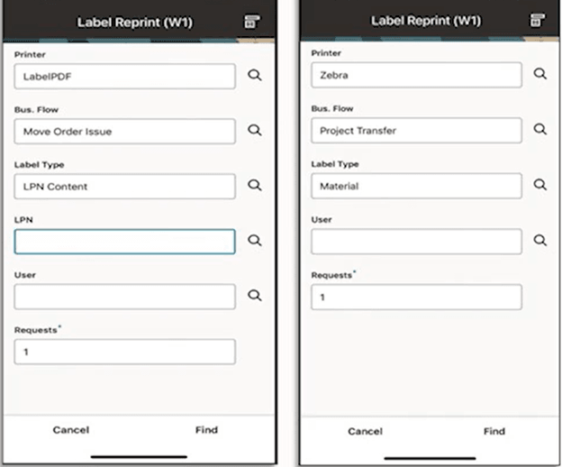Focus the empty LPN input field
This screenshot has width=562, height=467.
124,242
